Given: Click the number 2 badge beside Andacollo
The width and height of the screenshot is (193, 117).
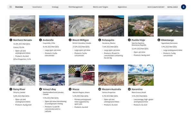Looking at the screenshot, I should click(41, 40).
